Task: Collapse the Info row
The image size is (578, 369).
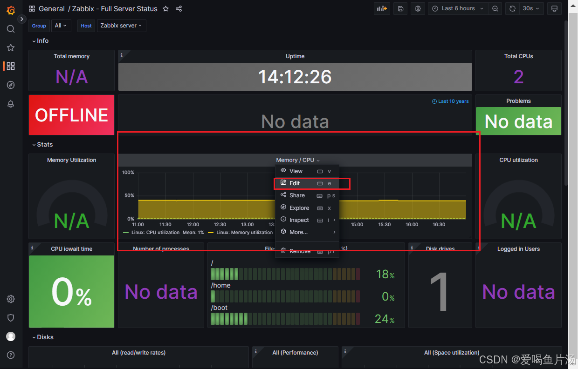Action: pos(40,41)
